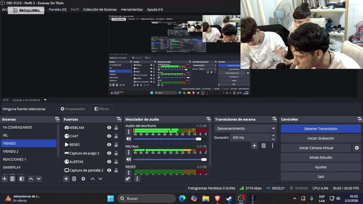Screen dimensions: 363x204
Task: Click Iniciar Grabación button
Action: click(x=321, y=138)
